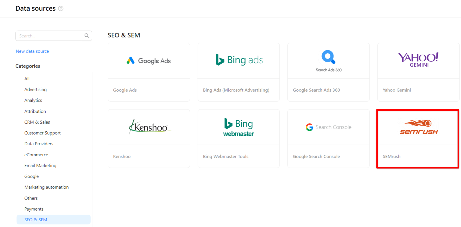Open the New data source link
This screenshot has width=461, height=227.
click(32, 51)
